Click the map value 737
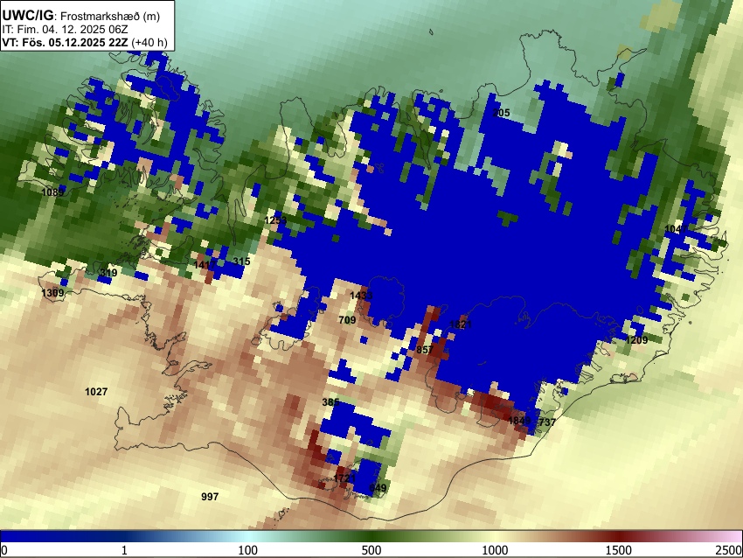 coord(547,422)
